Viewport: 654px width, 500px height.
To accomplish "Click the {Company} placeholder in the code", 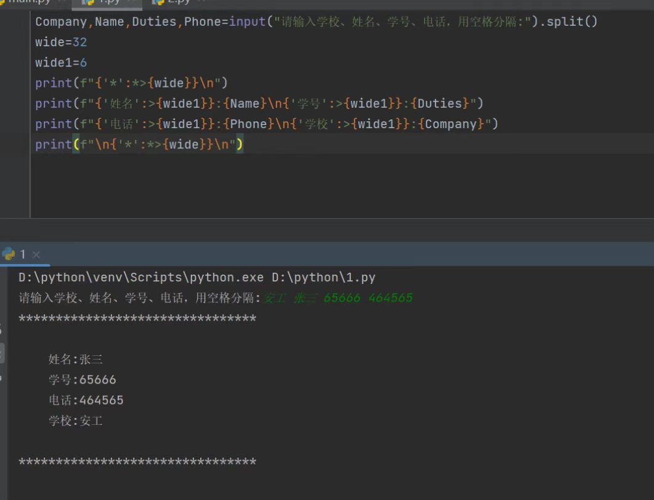I will (x=451, y=124).
